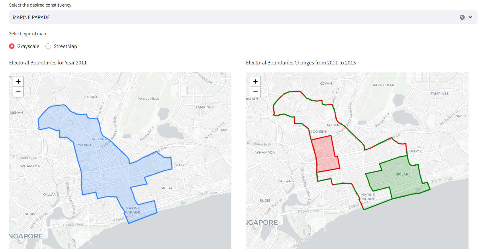Click the KOVAN label on the right map
This screenshot has height=249, width=480.
coord(325,84)
